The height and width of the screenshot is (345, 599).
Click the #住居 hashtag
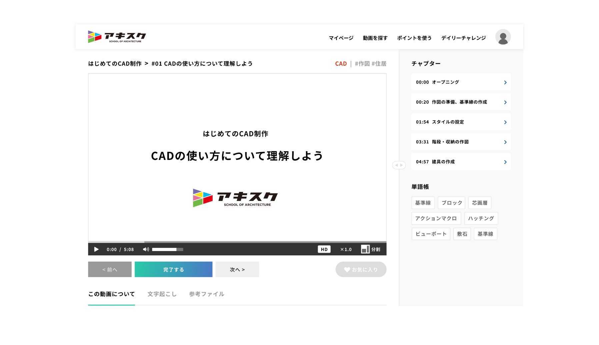[379, 64]
